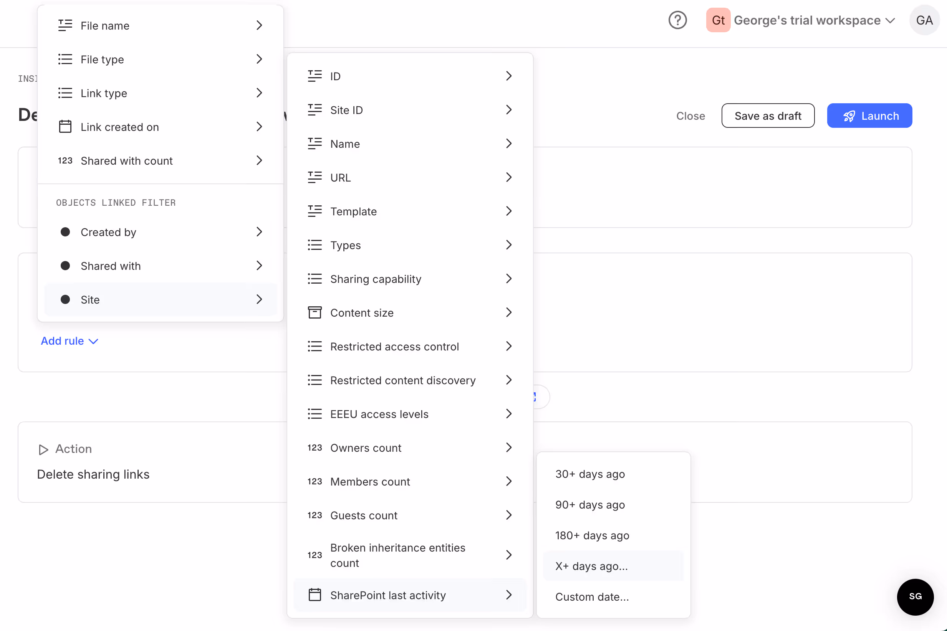Image resolution: width=947 pixels, height=631 pixels.
Task: Open the Add rule dropdown
Action: (x=69, y=341)
